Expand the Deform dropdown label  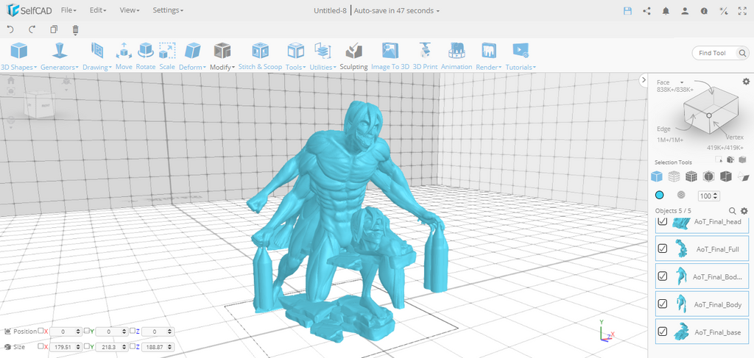click(x=192, y=67)
